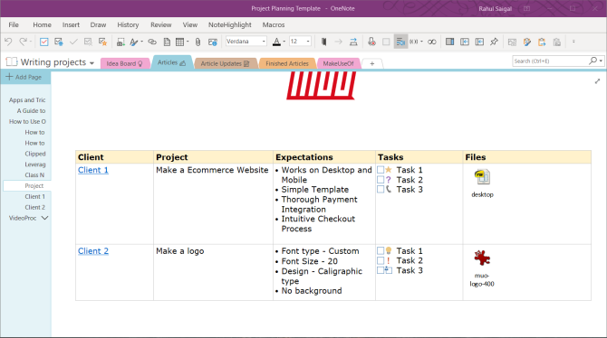Open the Verdana font dropdown
Viewport: 607px width, 338px height.
pyautogui.click(x=264, y=42)
